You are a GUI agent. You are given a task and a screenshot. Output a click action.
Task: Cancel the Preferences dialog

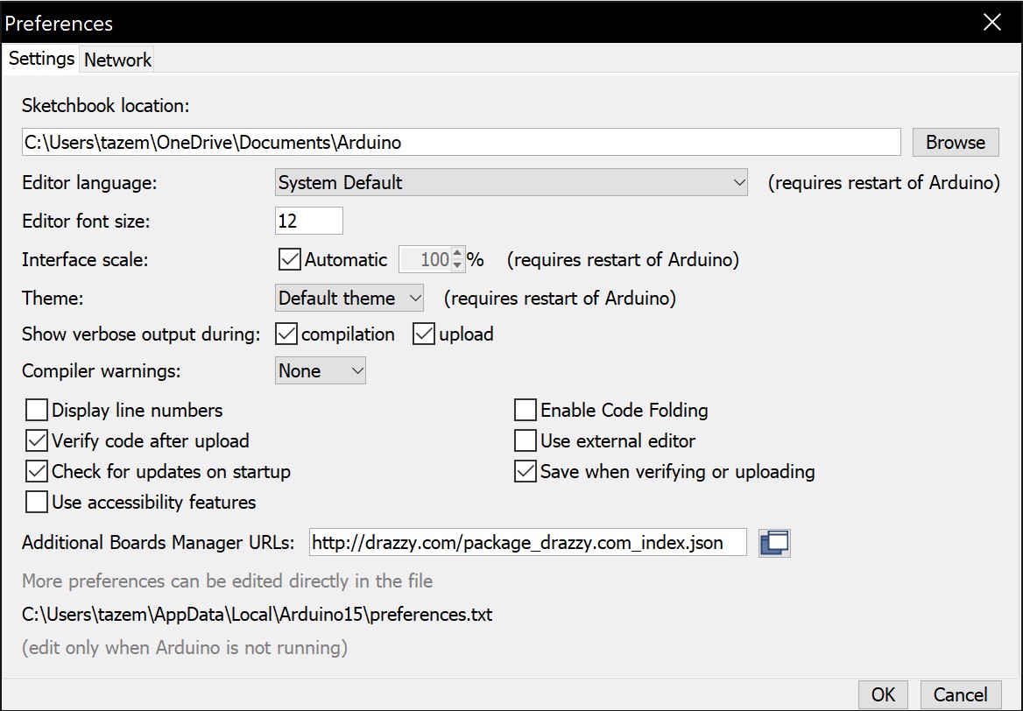coord(960,694)
